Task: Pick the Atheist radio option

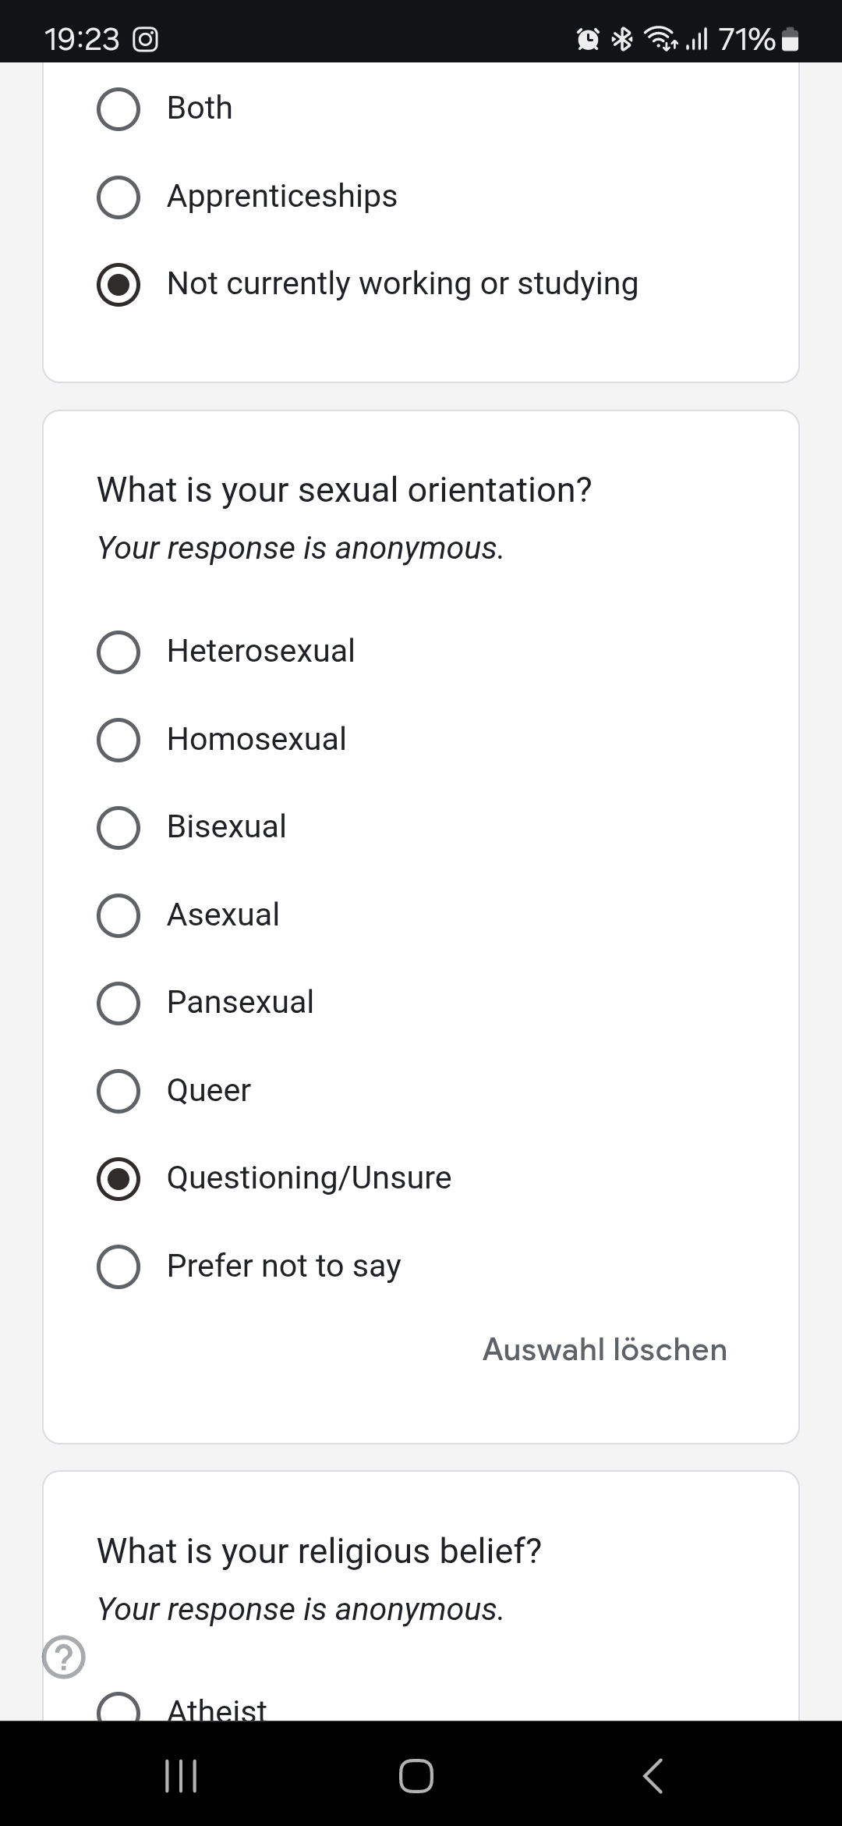Action: [x=119, y=1709]
